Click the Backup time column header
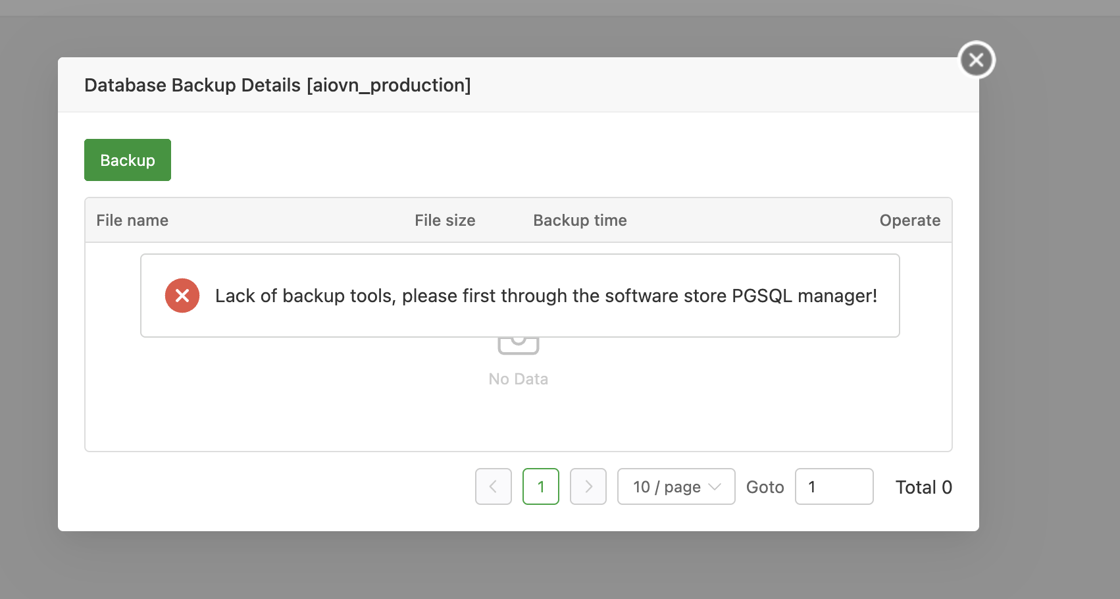The image size is (1120, 599). pyautogui.click(x=580, y=221)
